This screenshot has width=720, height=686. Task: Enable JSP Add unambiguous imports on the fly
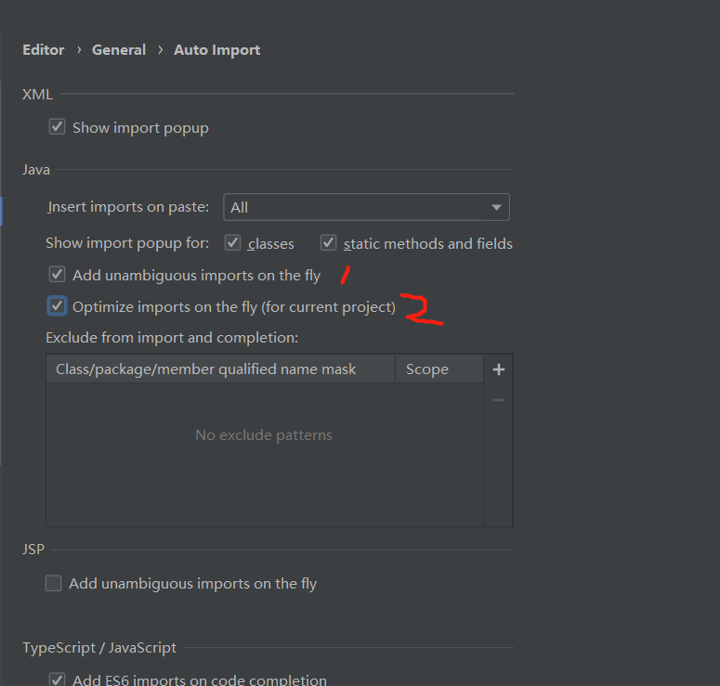pyautogui.click(x=54, y=583)
